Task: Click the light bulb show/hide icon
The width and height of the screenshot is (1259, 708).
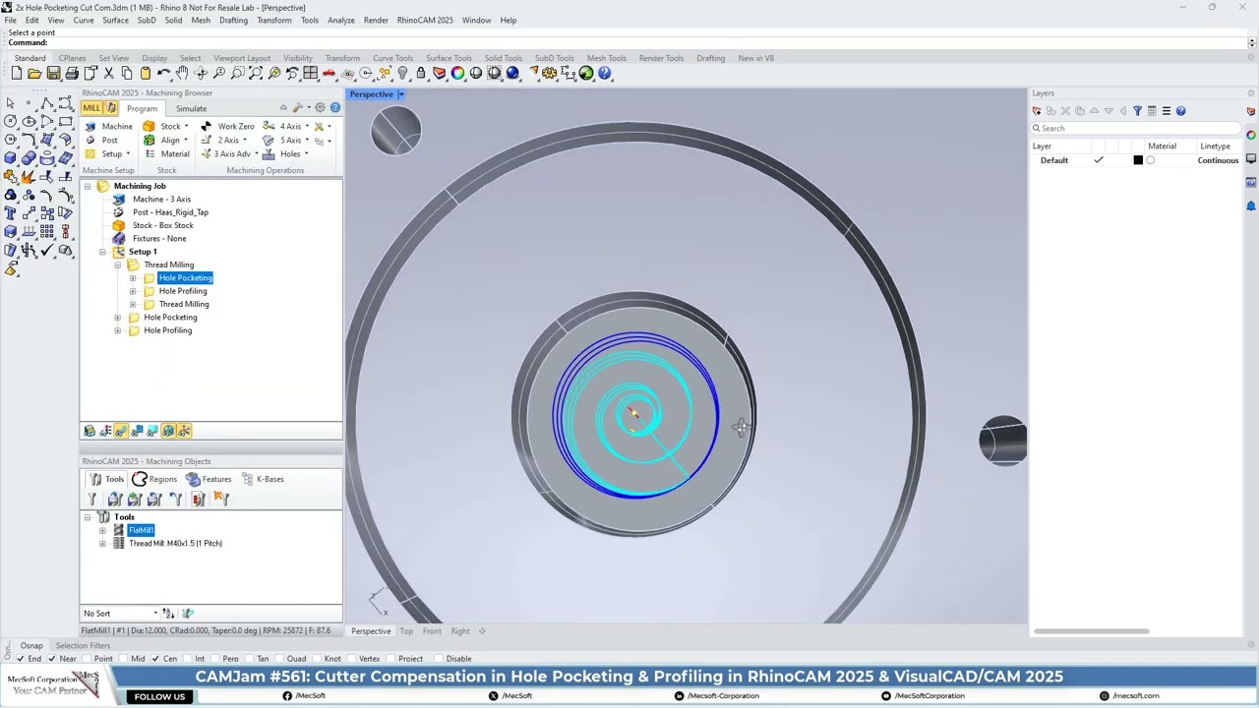Action: coord(402,74)
